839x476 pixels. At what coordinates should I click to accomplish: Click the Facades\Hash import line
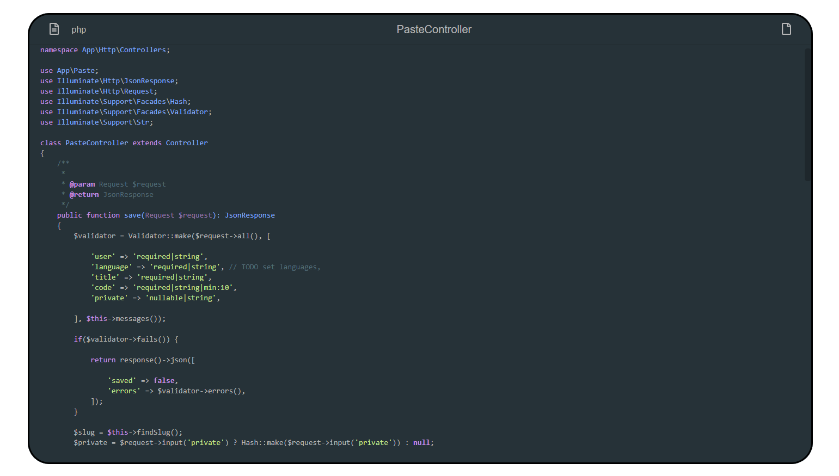(115, 102)
